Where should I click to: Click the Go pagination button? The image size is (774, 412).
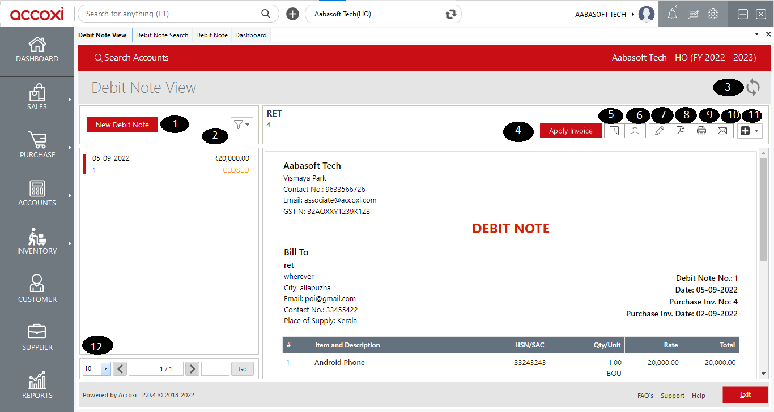pos(243,369)
